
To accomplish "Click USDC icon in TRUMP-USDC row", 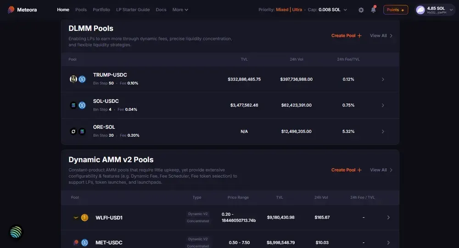I will [82, 79].
